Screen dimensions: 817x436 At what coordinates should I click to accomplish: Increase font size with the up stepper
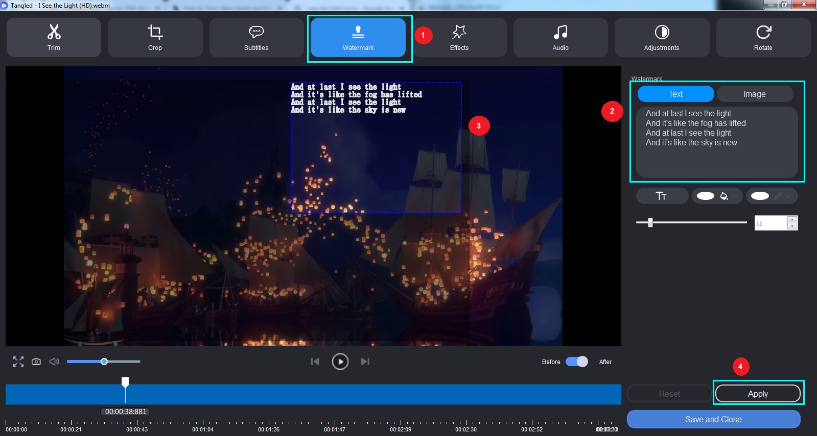point(792,220)
